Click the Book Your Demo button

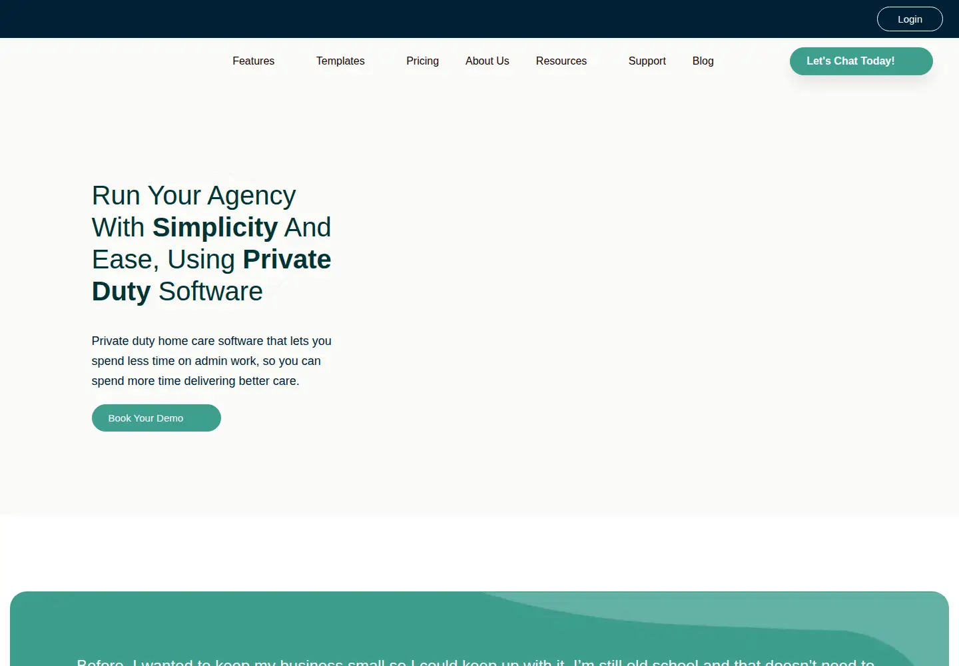(x=157, y=418)
